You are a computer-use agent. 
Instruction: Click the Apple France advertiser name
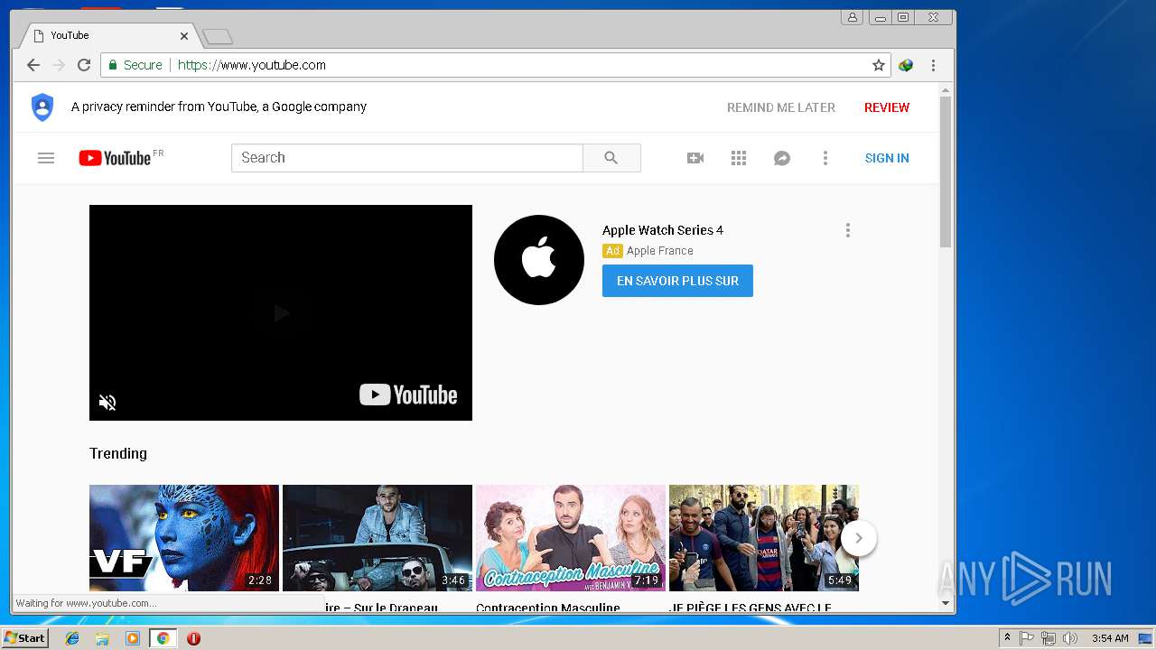coord(660,251)
